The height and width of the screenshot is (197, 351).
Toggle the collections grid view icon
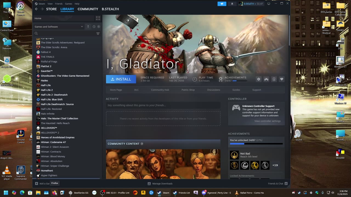98,18
